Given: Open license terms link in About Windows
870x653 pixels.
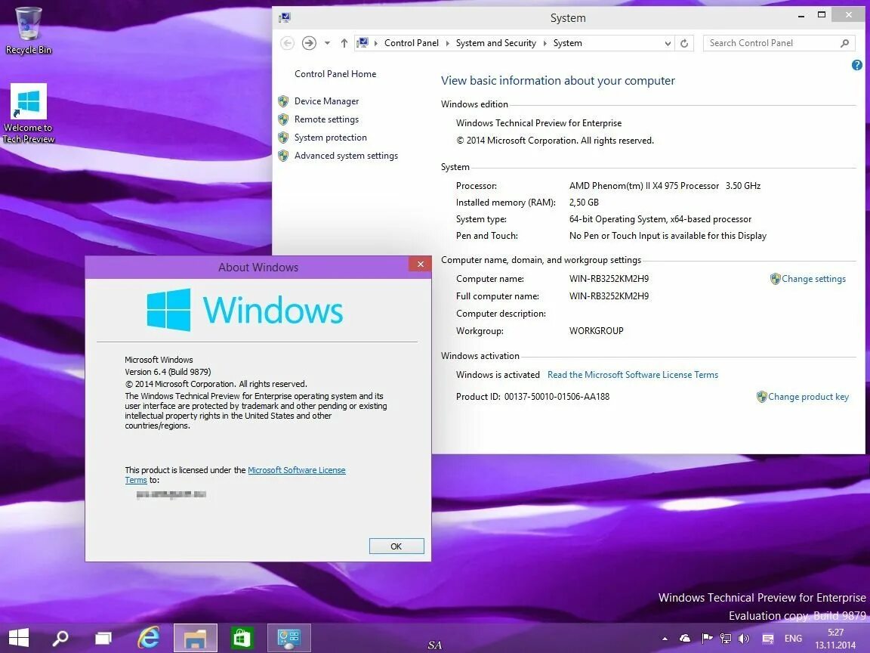Looking at the screenshot, I should coord(296,470).
